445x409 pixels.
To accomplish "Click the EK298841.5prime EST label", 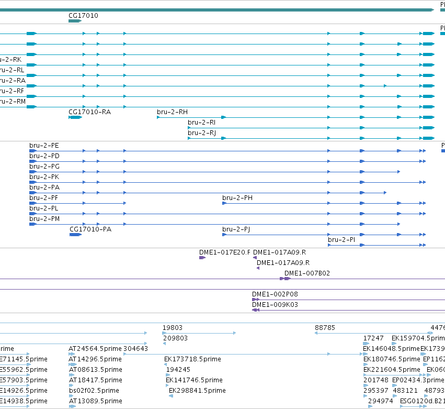I will (197, 391).
